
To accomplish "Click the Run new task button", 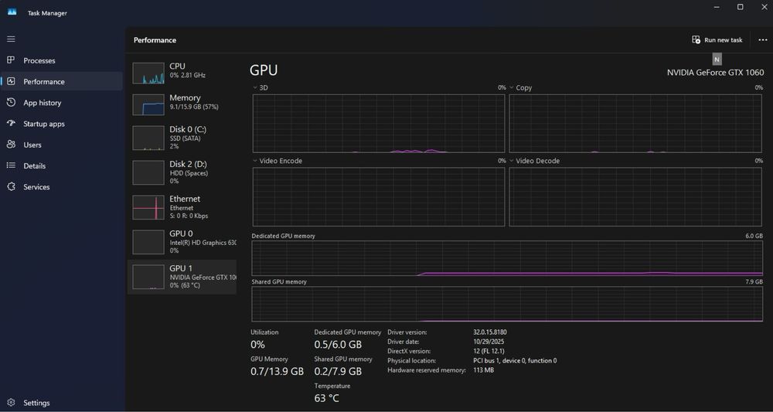I will point(717,40).
